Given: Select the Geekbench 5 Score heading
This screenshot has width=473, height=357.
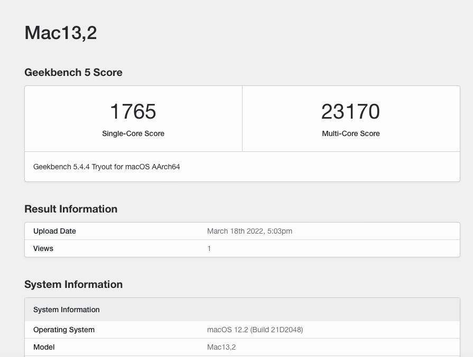Looking at the screenshot, I should (73, 73).
